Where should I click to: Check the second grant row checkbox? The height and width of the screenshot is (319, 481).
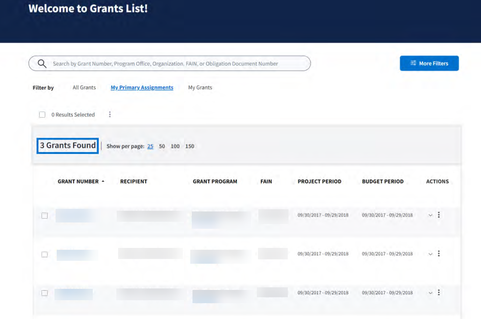tap(45, 254)
